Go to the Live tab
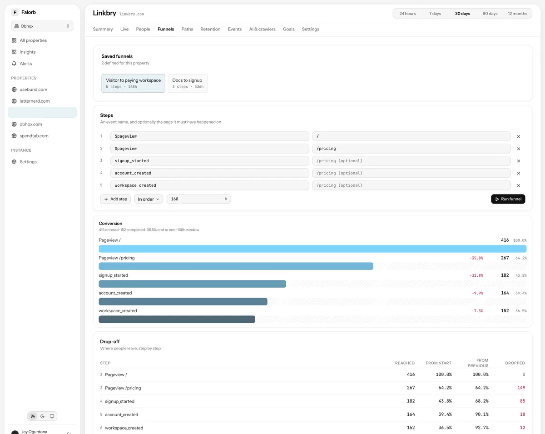The height and width of the screenshot is (434, 545). click(x=124, y=29)
